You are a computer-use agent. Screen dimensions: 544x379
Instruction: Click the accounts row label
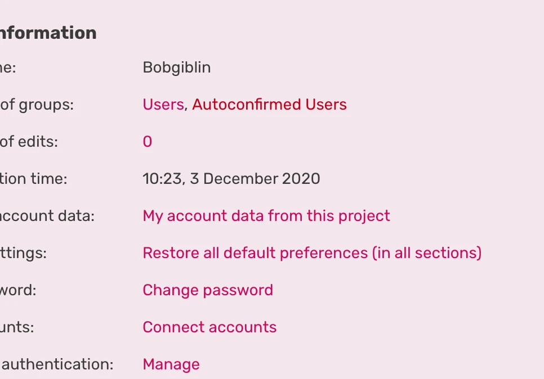(x=17, y=327)
